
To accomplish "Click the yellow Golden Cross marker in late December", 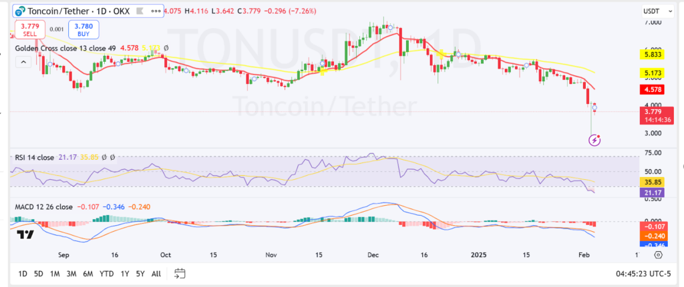I will click(441, 55).
